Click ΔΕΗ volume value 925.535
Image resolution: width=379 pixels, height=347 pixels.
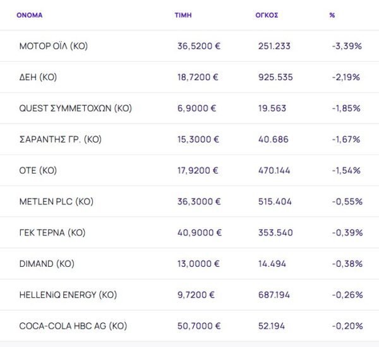[x=275, y=77]
